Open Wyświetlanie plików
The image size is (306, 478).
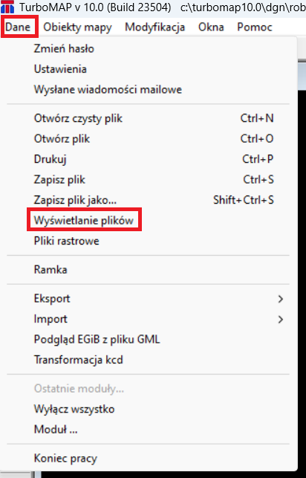tap(149, 220)
